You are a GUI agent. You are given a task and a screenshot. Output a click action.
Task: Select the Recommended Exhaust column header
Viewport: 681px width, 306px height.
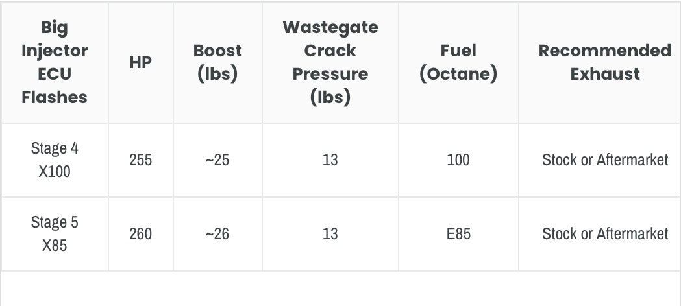tap(605, 62)
